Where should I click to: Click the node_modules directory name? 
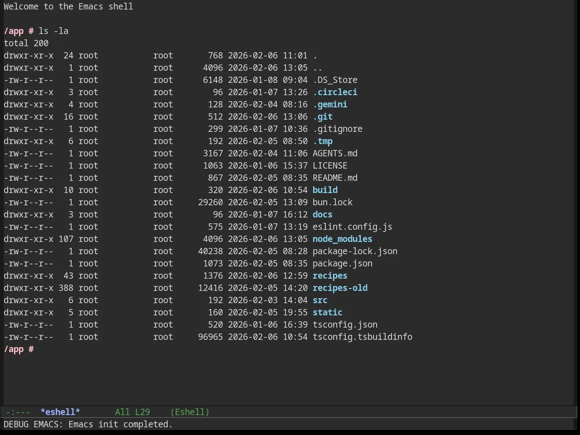(x=343, y=239)
